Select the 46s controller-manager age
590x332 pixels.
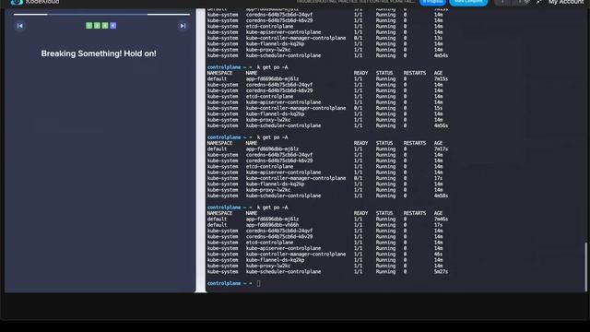438,255
